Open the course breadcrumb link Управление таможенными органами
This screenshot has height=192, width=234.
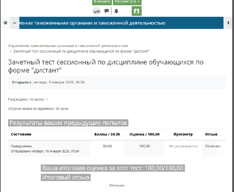(x=68, y=46)
